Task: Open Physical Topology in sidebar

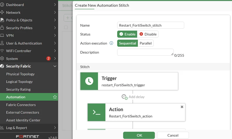Action: (20, 74)
